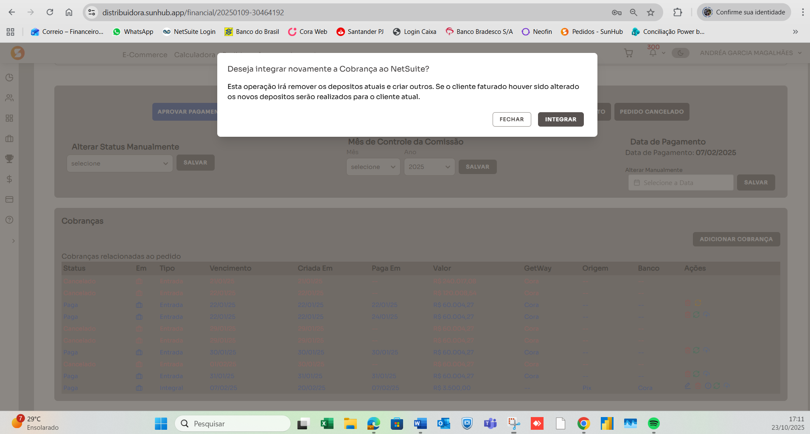
Task: Open the Calculadora menu item
Action: [194, 55]
